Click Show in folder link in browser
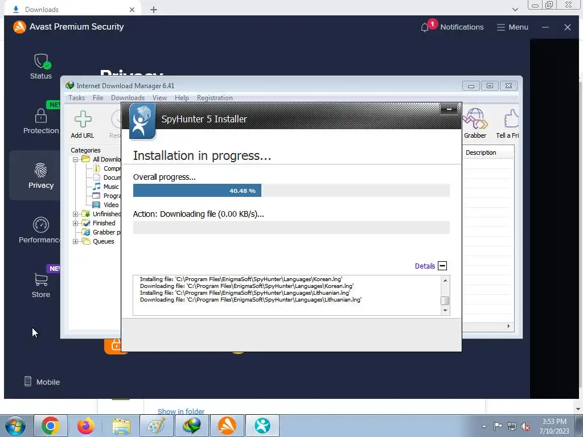Screen dimensions: 583x437 [x=181, y=411]
